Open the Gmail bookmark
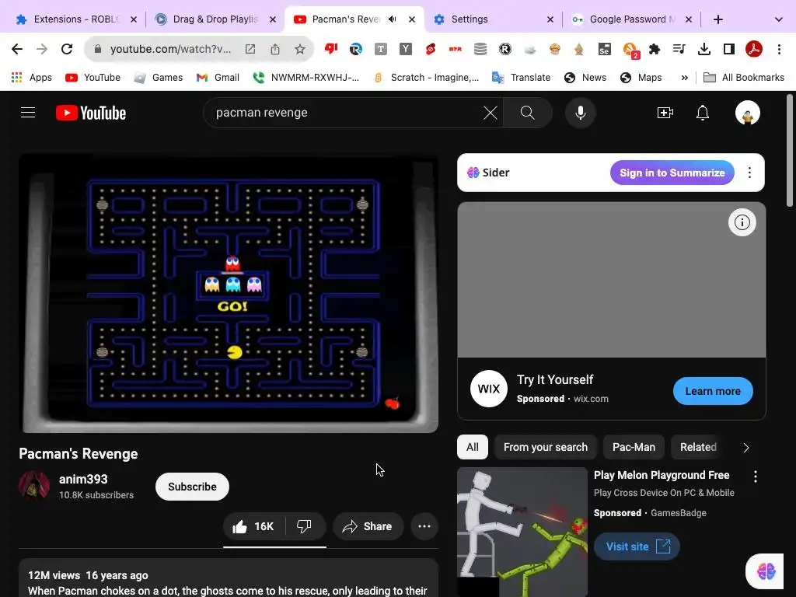This screenshot has height=597, width=796. 218,78
